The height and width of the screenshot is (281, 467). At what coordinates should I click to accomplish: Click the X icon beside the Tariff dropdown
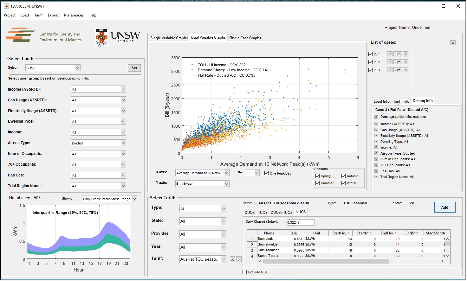tap(232, 259)
